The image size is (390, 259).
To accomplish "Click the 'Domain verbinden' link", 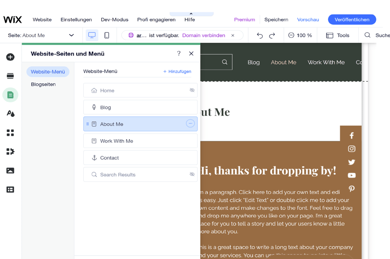I will (x=203, y=36).
